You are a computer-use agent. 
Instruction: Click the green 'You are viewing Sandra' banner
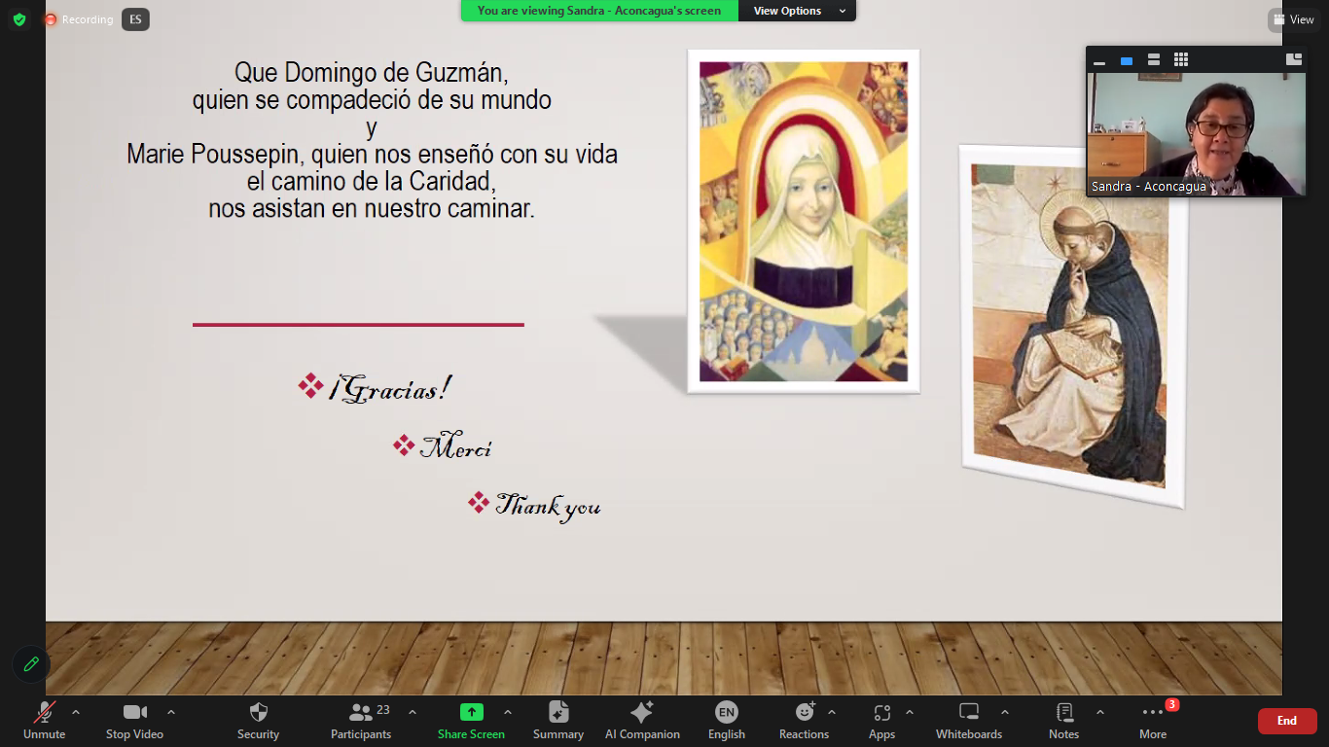[x=599, y=11]
